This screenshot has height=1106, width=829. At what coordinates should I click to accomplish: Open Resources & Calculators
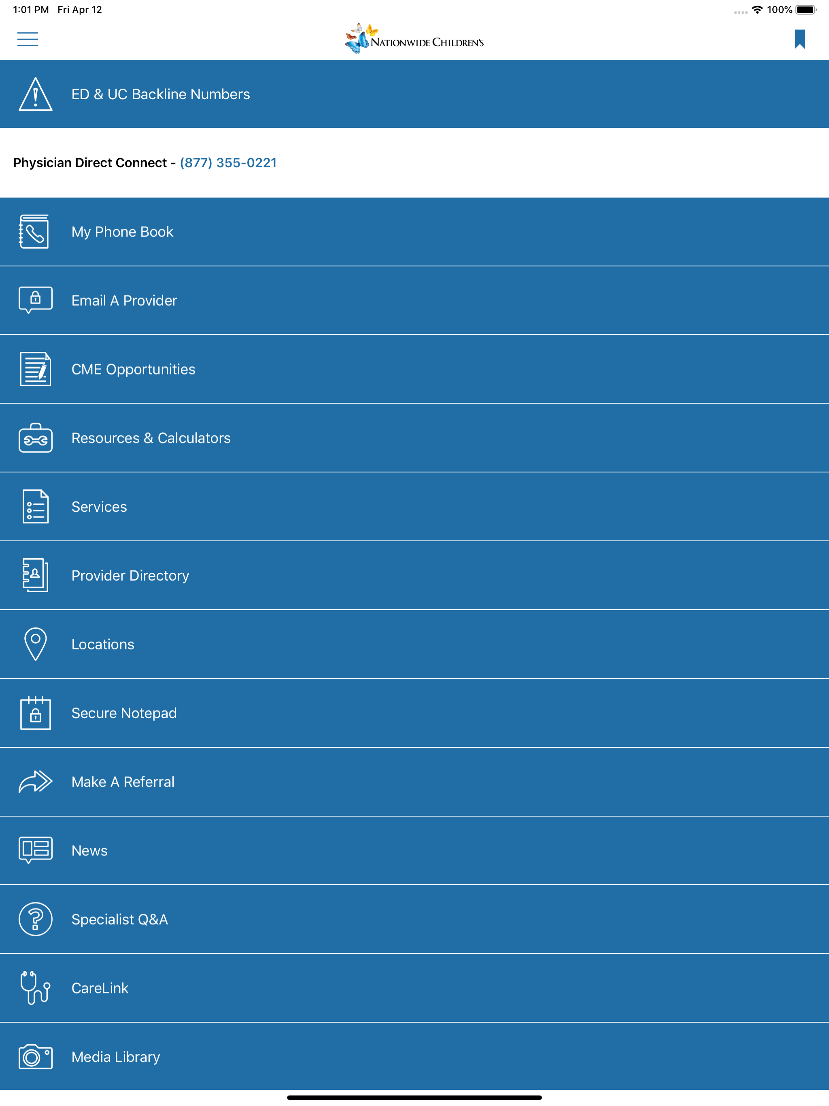coord(414,438)
